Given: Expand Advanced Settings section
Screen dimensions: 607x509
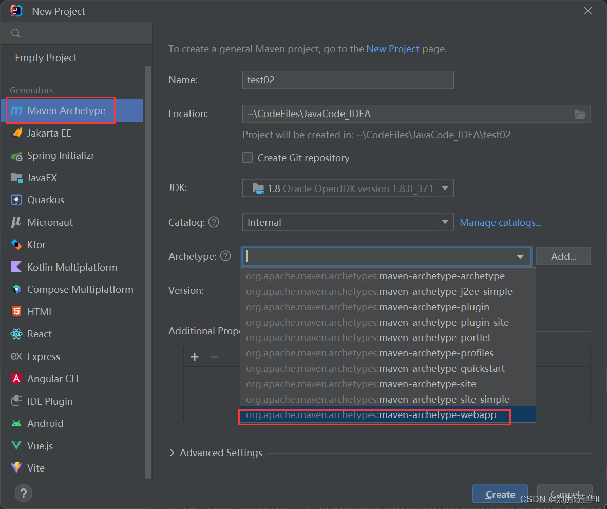Looking at the screenshot, I should (172, 453).
